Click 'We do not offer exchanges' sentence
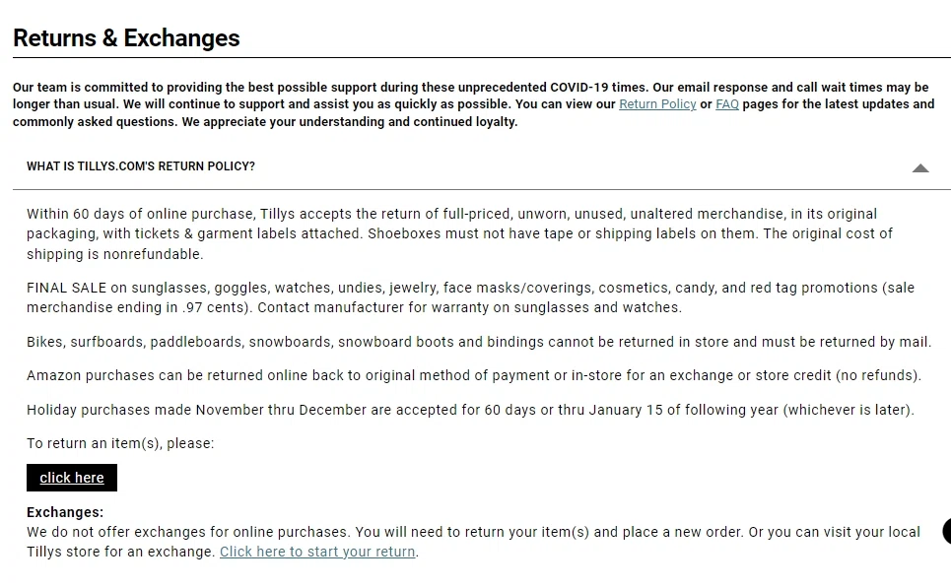The width and height of the screenshot is (951, 588). click(187, 532)
